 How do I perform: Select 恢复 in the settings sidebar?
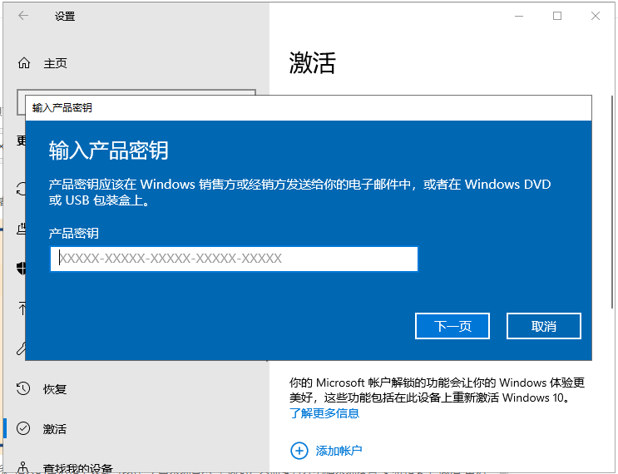pyautogui.click(x=55, y=389)
